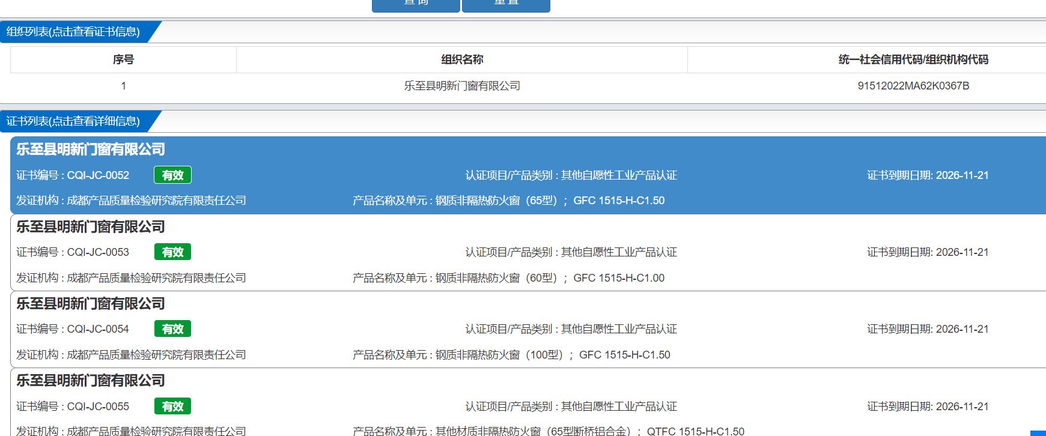Click the 认证项目 text in CQI-JC-0052 card
Screen dimensions: 1046x436
pyautogui.click(x=571, y=175)
